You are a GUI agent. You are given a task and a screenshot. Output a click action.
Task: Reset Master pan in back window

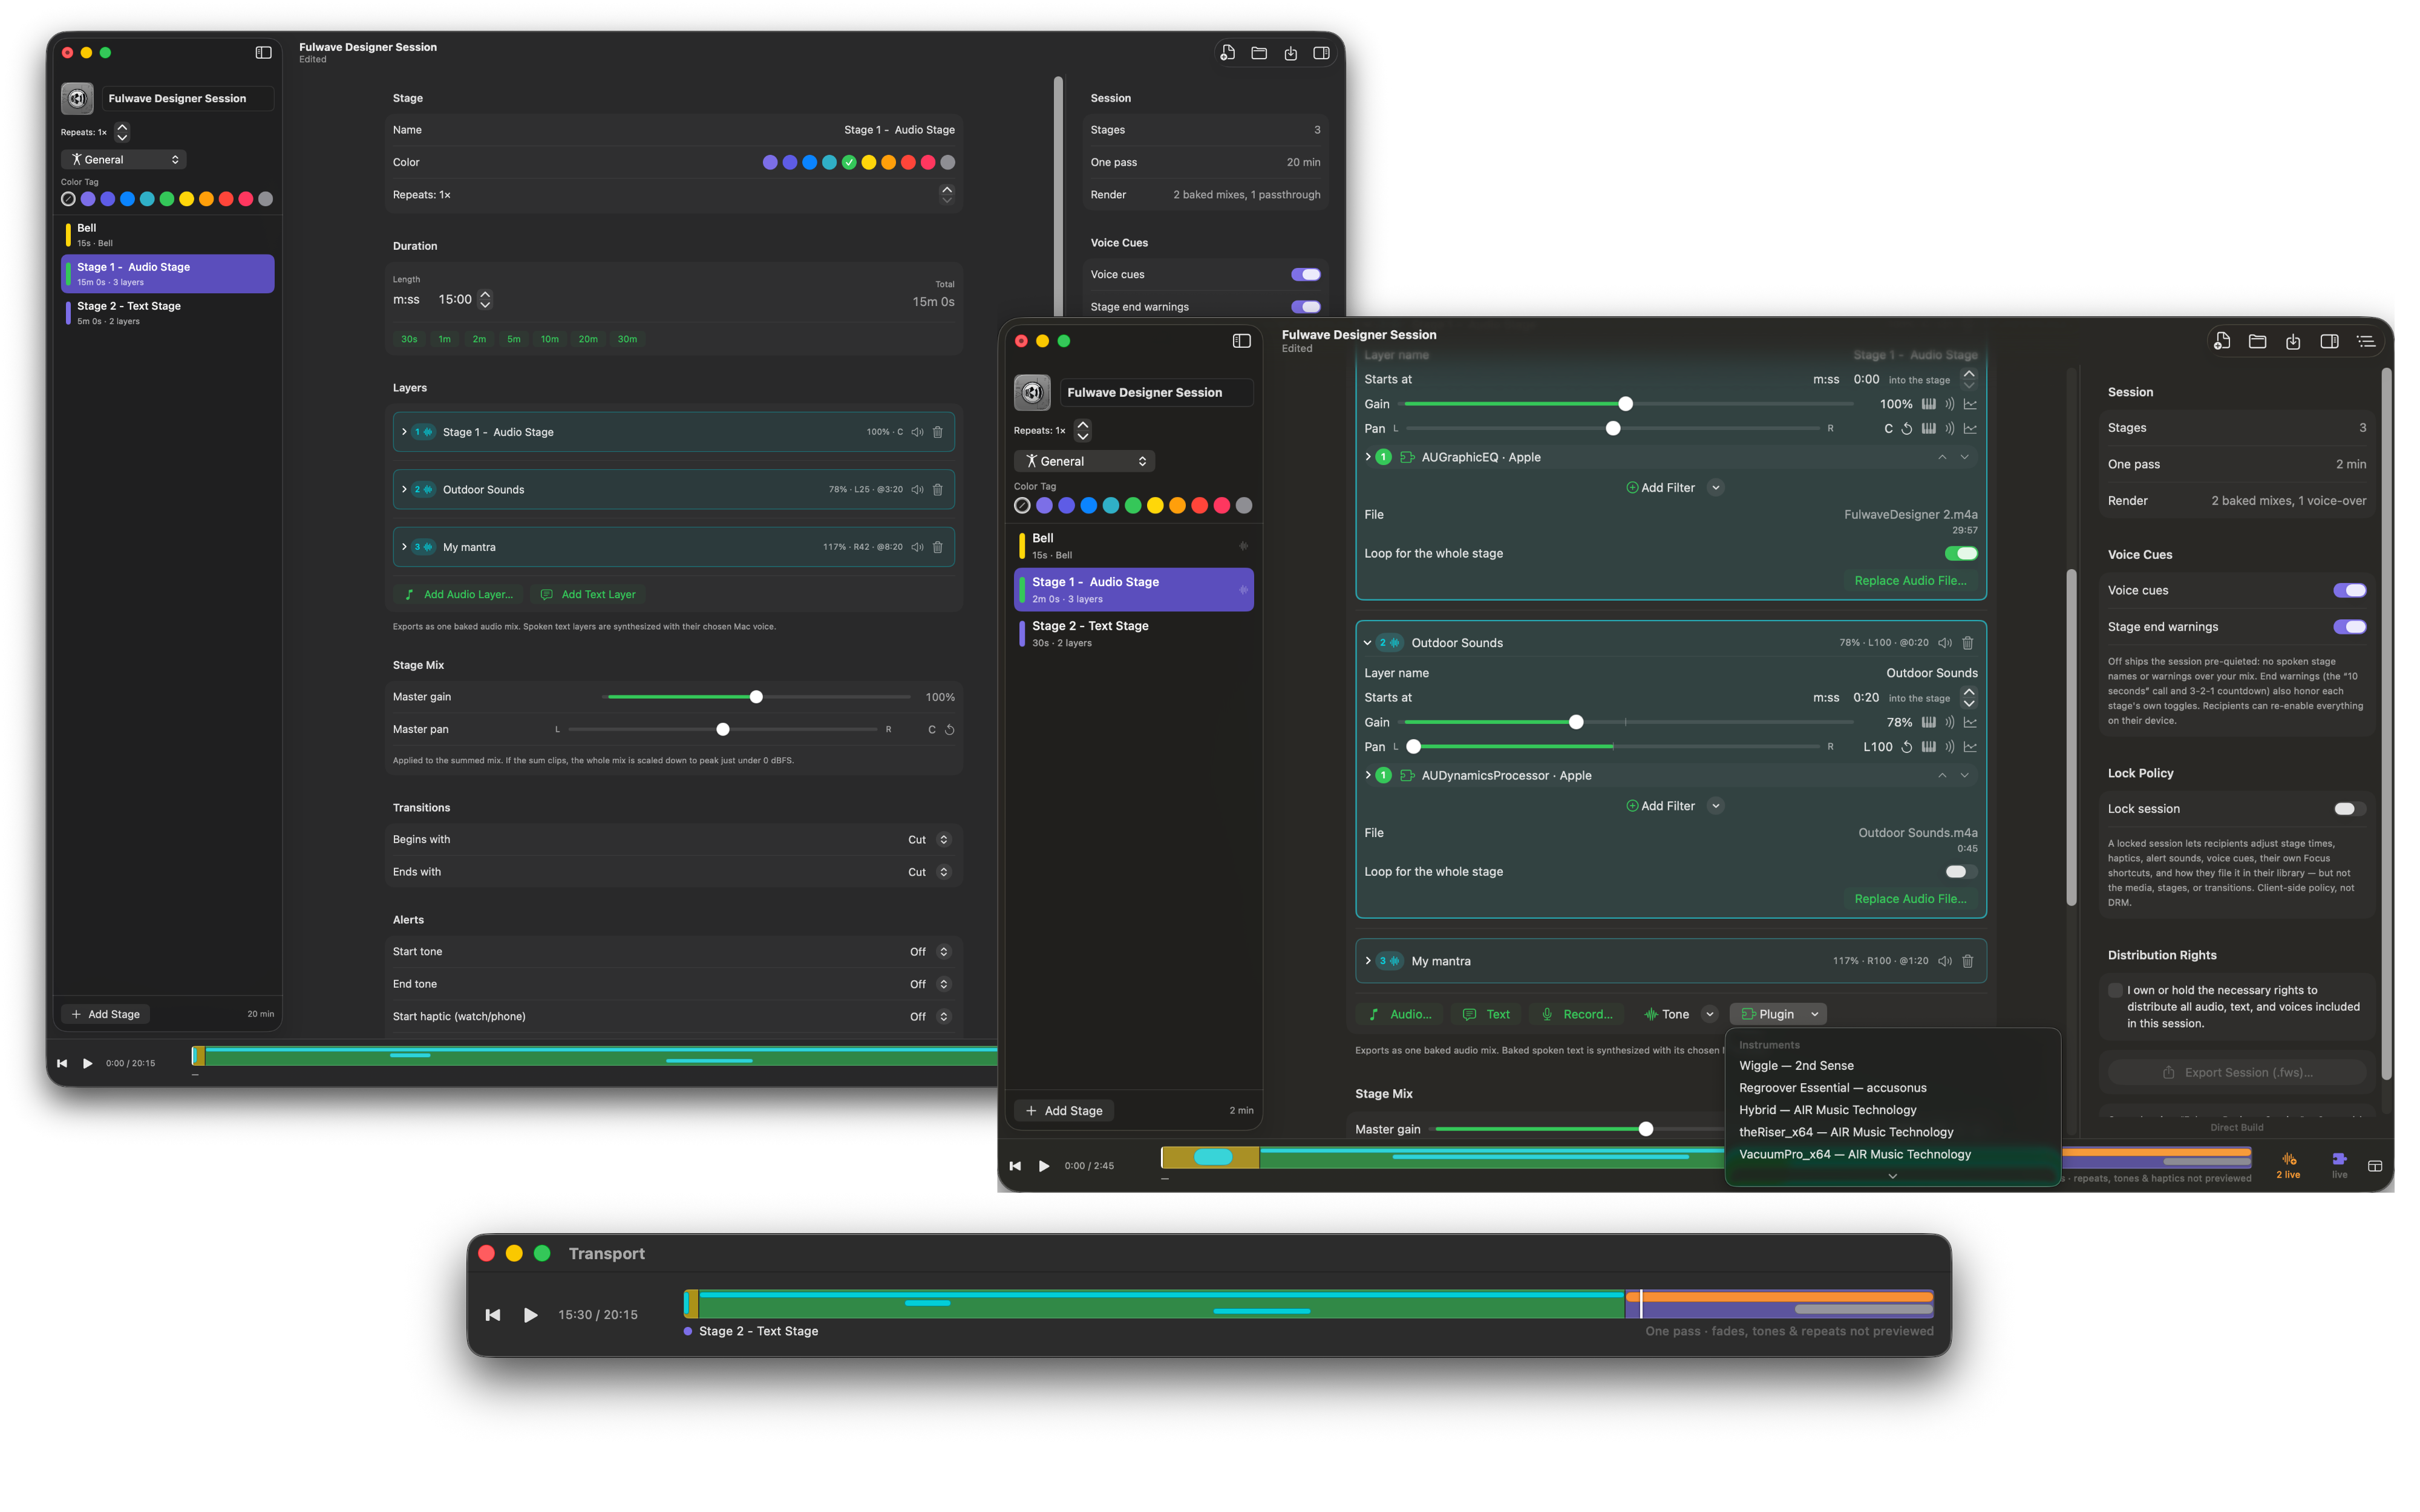point(949,730)
